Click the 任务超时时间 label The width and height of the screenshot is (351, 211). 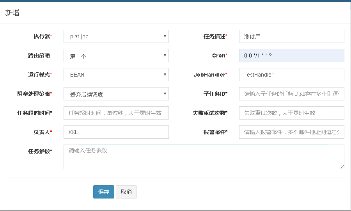34,113
